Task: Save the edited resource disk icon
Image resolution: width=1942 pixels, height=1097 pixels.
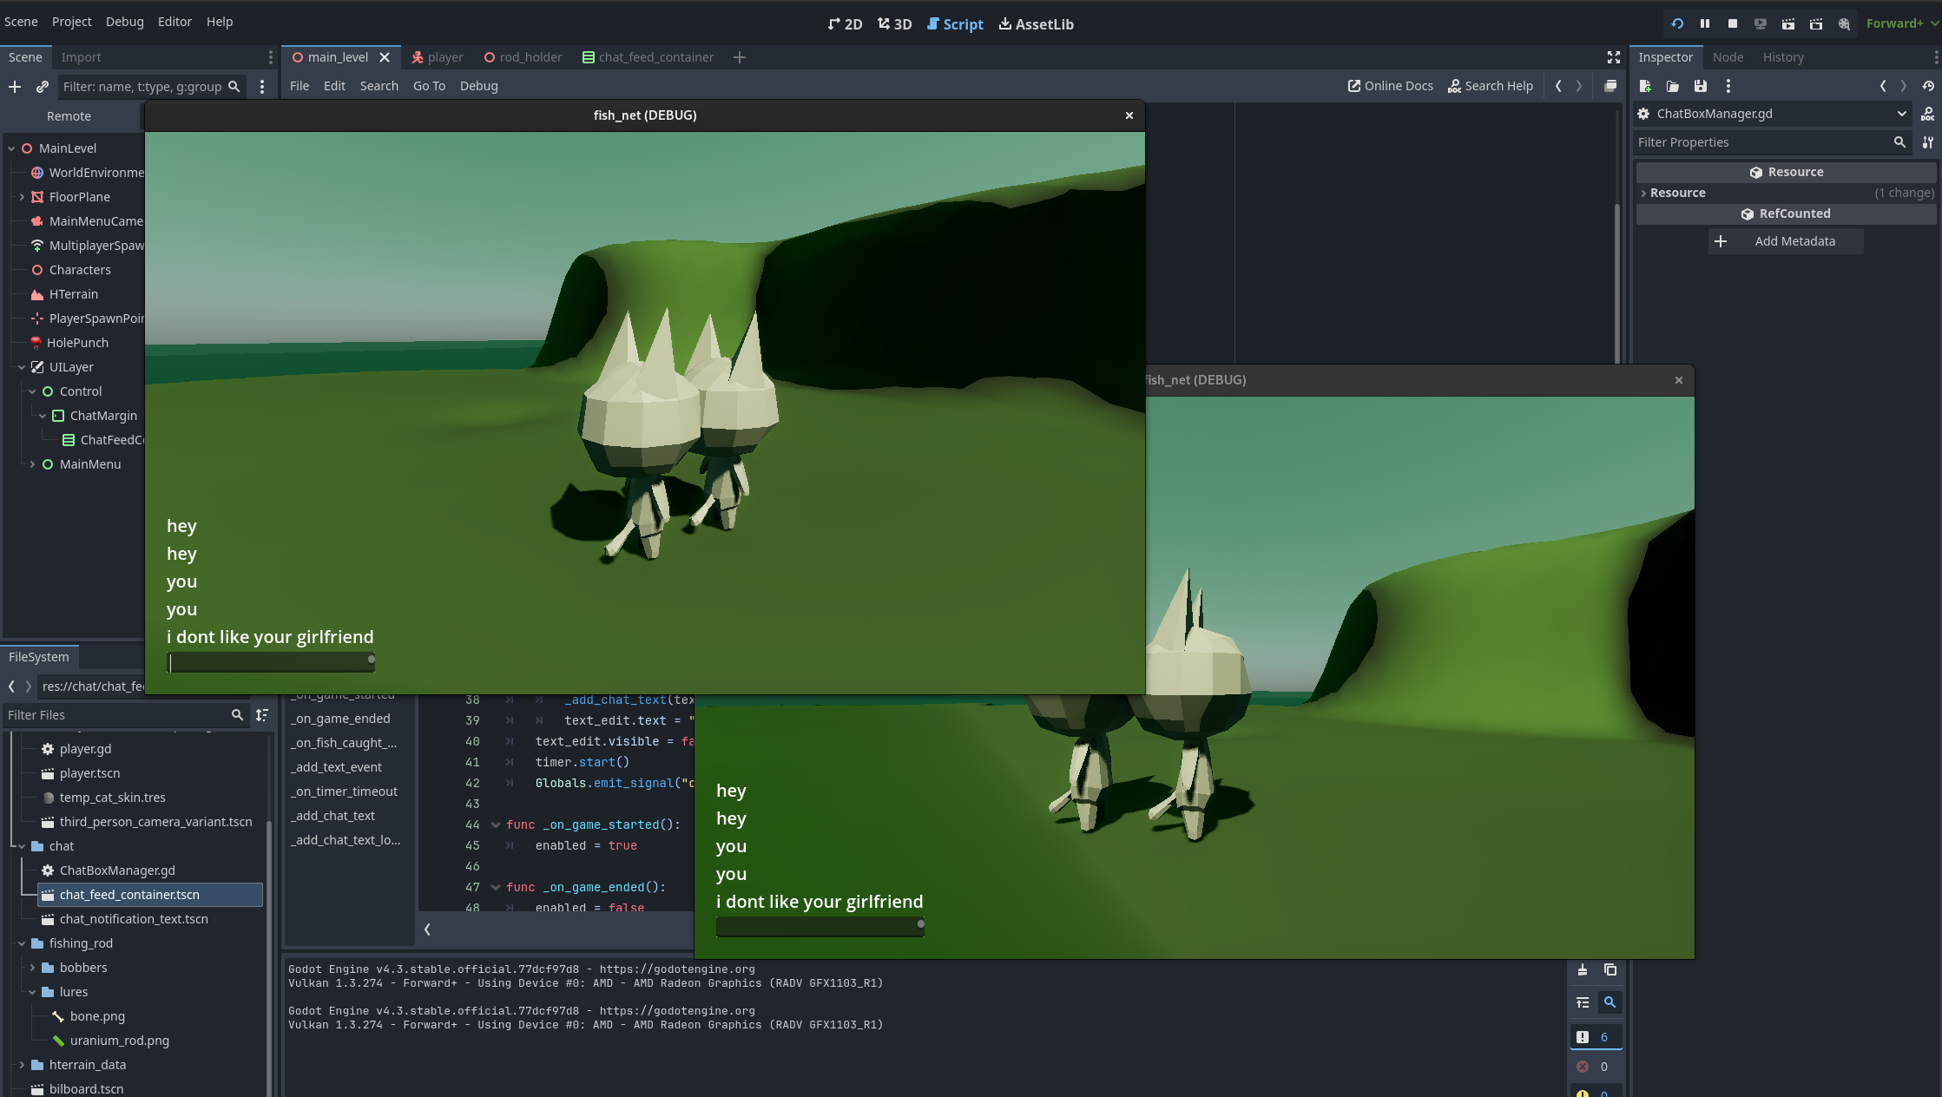Action: (1701, 86)
